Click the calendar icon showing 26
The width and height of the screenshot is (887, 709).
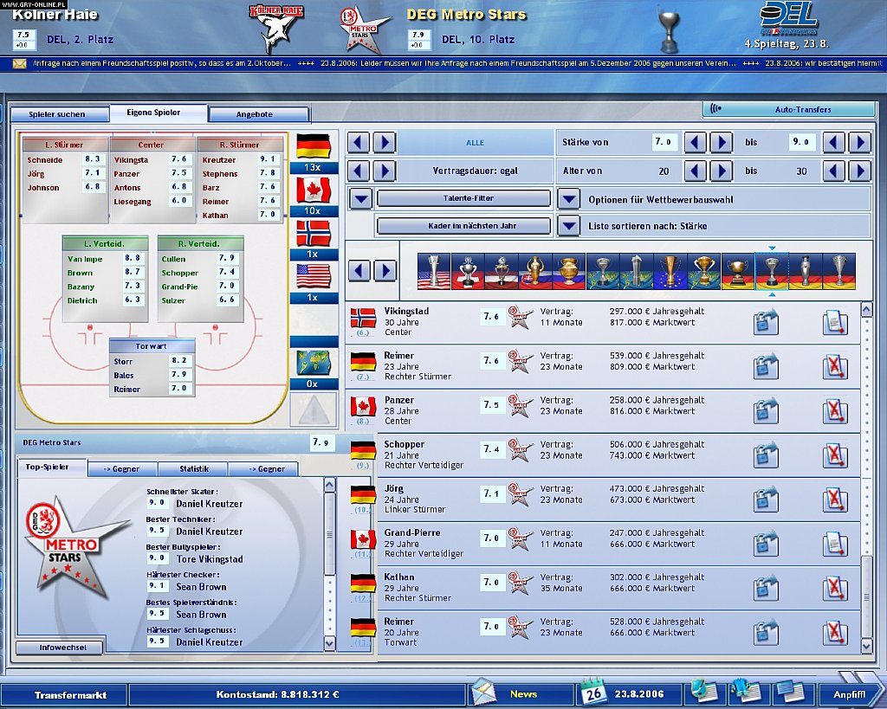click(x=594, y=693)
